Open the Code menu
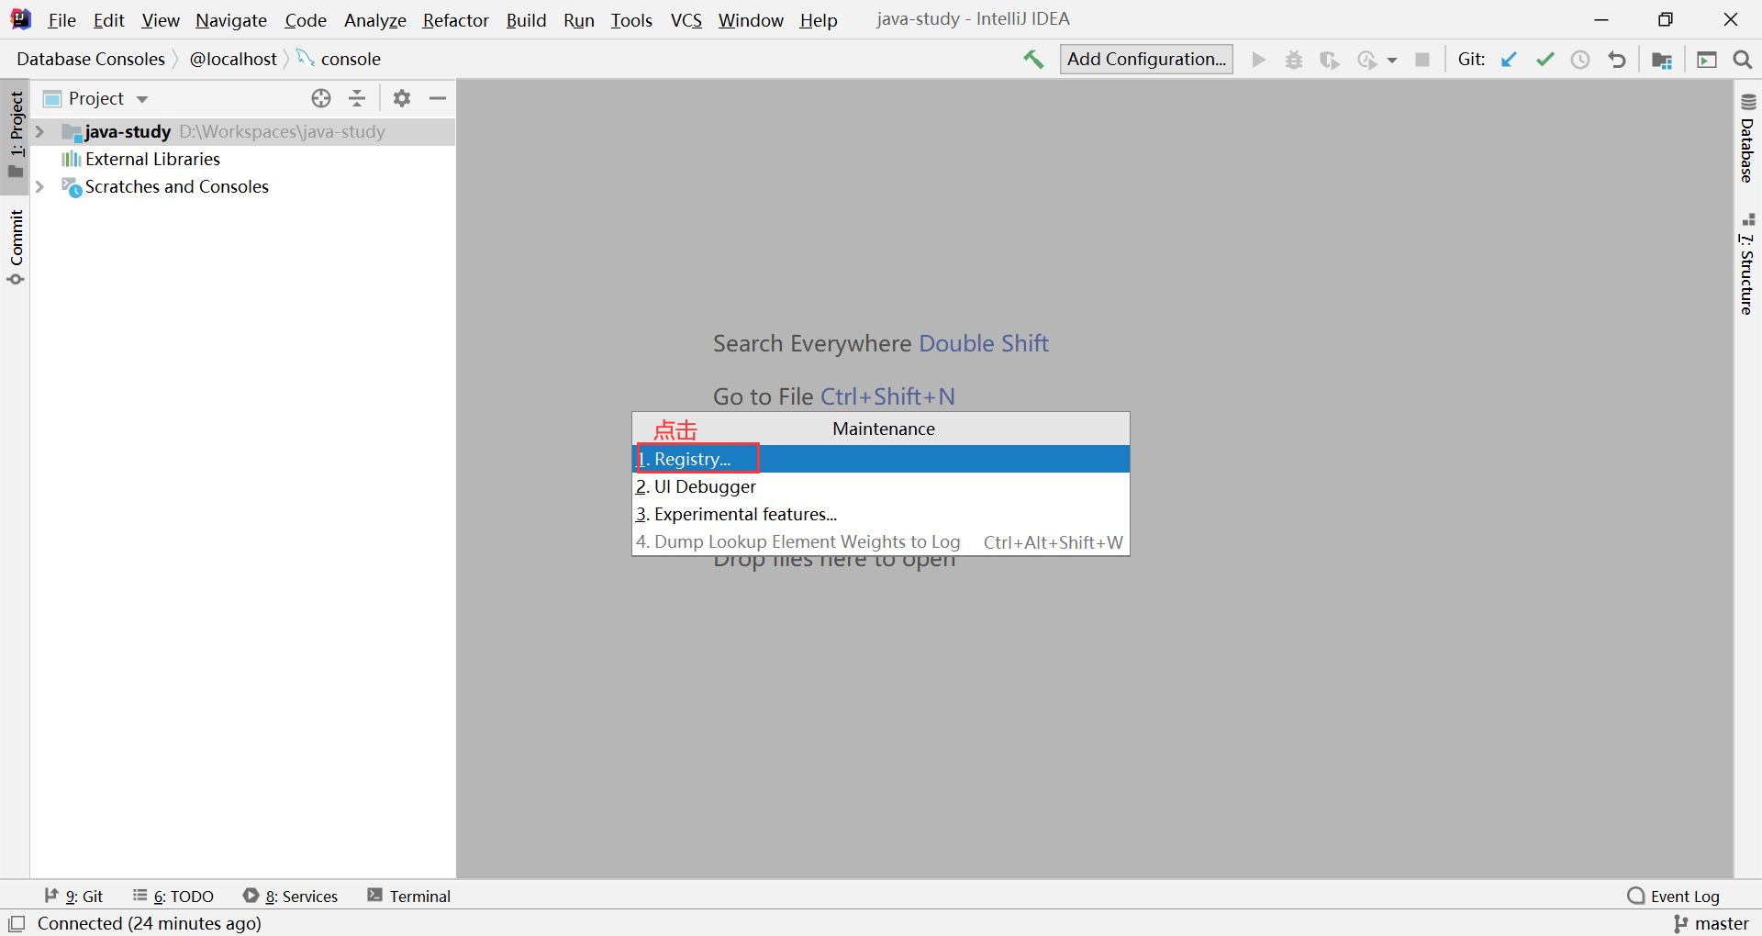Viewport: 1762px width, 936px height. (x=306, y=19)
